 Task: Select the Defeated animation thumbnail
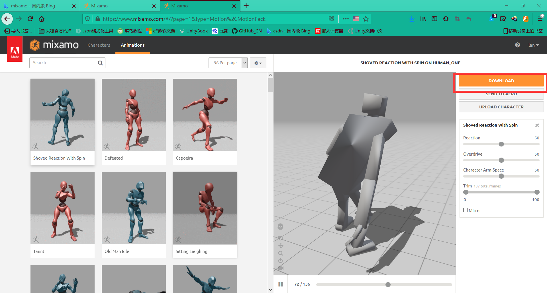133,115
